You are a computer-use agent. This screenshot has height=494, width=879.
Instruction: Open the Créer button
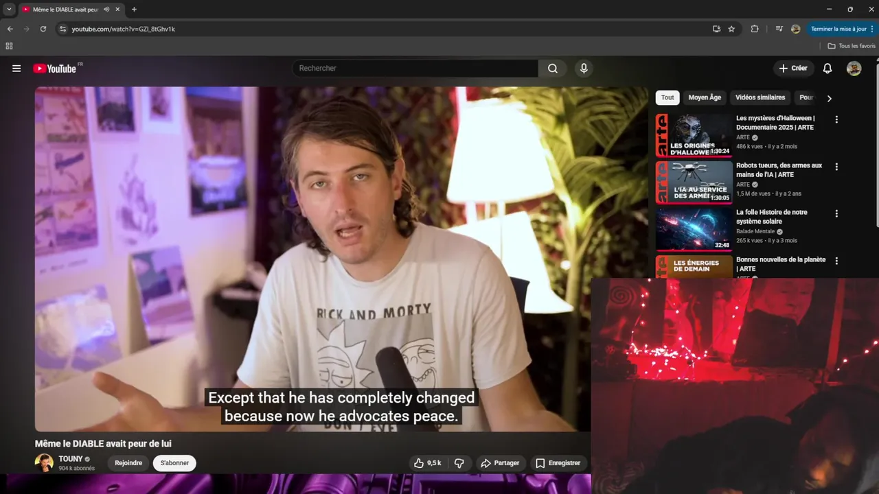(793, 69)
